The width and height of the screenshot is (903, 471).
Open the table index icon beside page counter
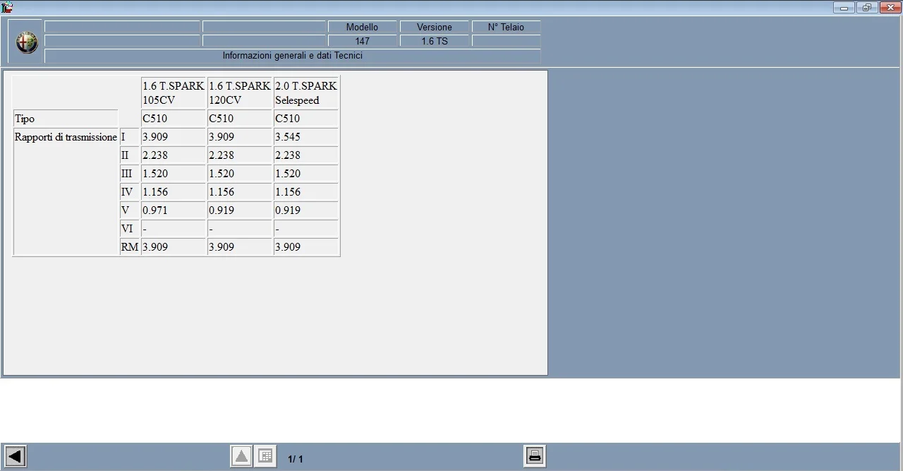(x=265, y=456)
